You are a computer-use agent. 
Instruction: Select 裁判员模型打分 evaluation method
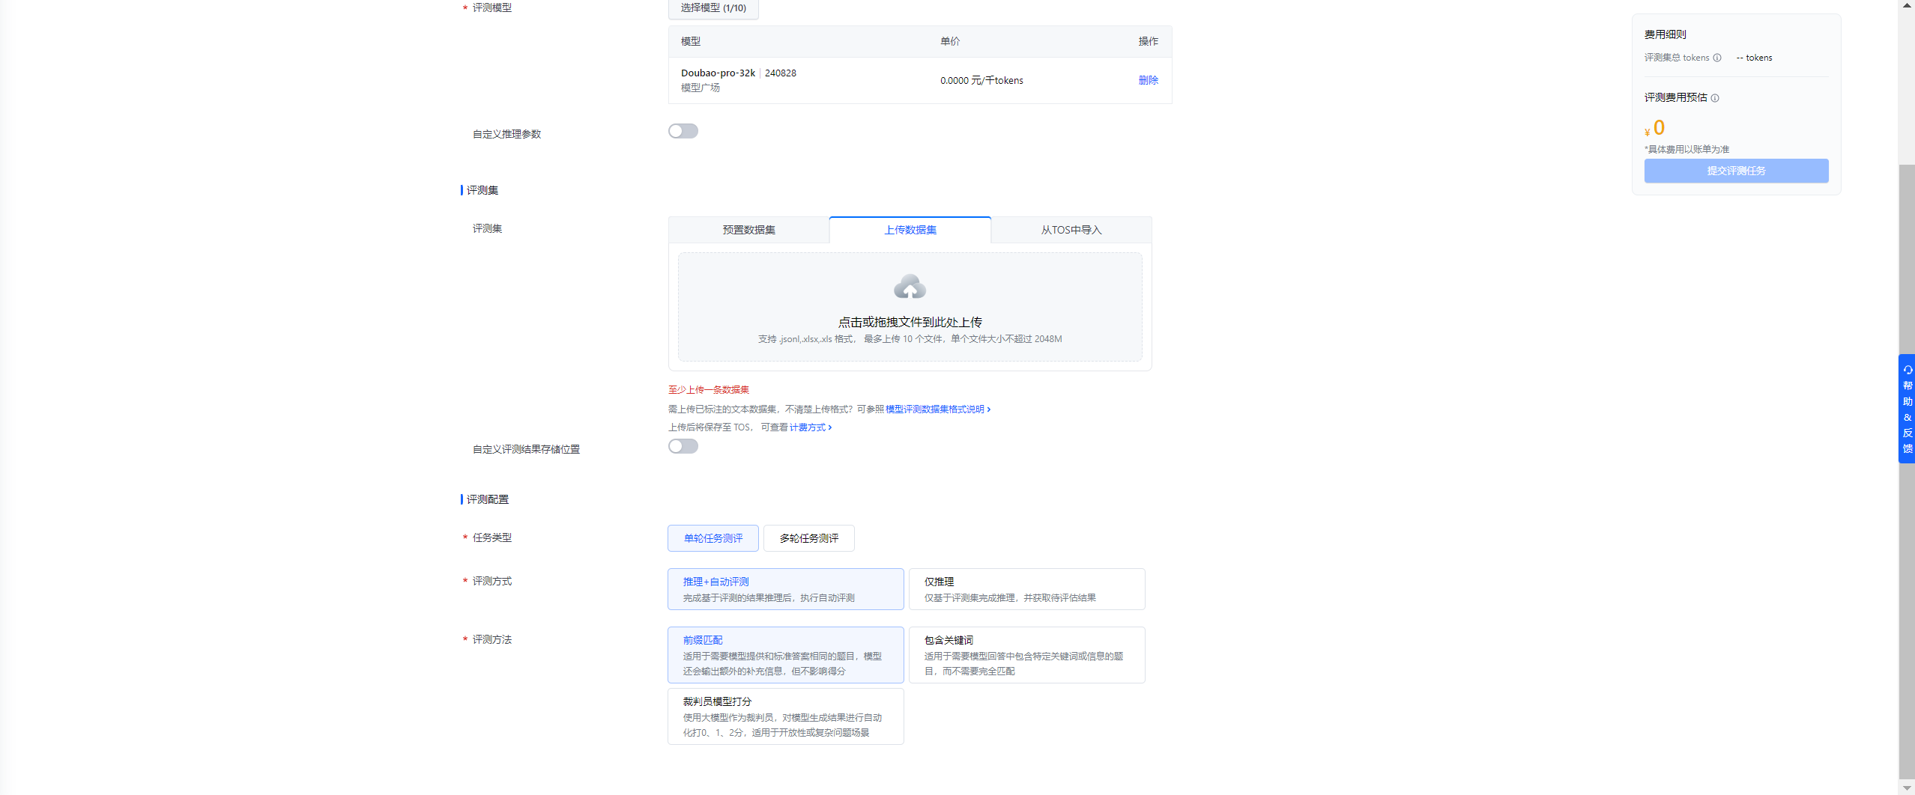point(786,716)
